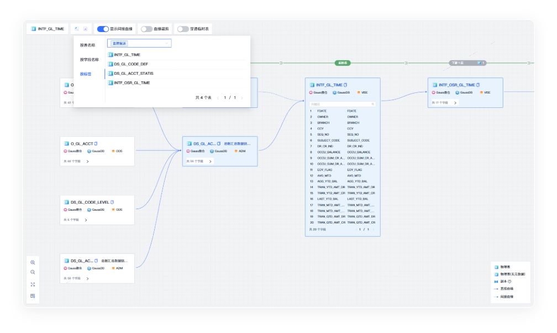The width and height of the screenshot is (557, 333).
Task: Click the magnifier icon in the INTF_GL_TIME field search box
Action: pyautogui.click(x=373, y=104)
